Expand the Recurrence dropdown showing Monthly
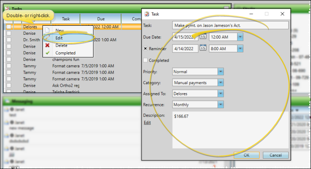Screen dimensions: 311x169 pyautogui.click(x=220, y=105)
